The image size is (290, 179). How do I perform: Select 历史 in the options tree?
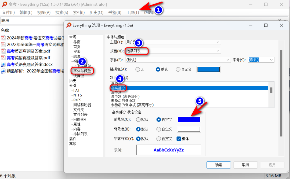click(x=73, y=81)
